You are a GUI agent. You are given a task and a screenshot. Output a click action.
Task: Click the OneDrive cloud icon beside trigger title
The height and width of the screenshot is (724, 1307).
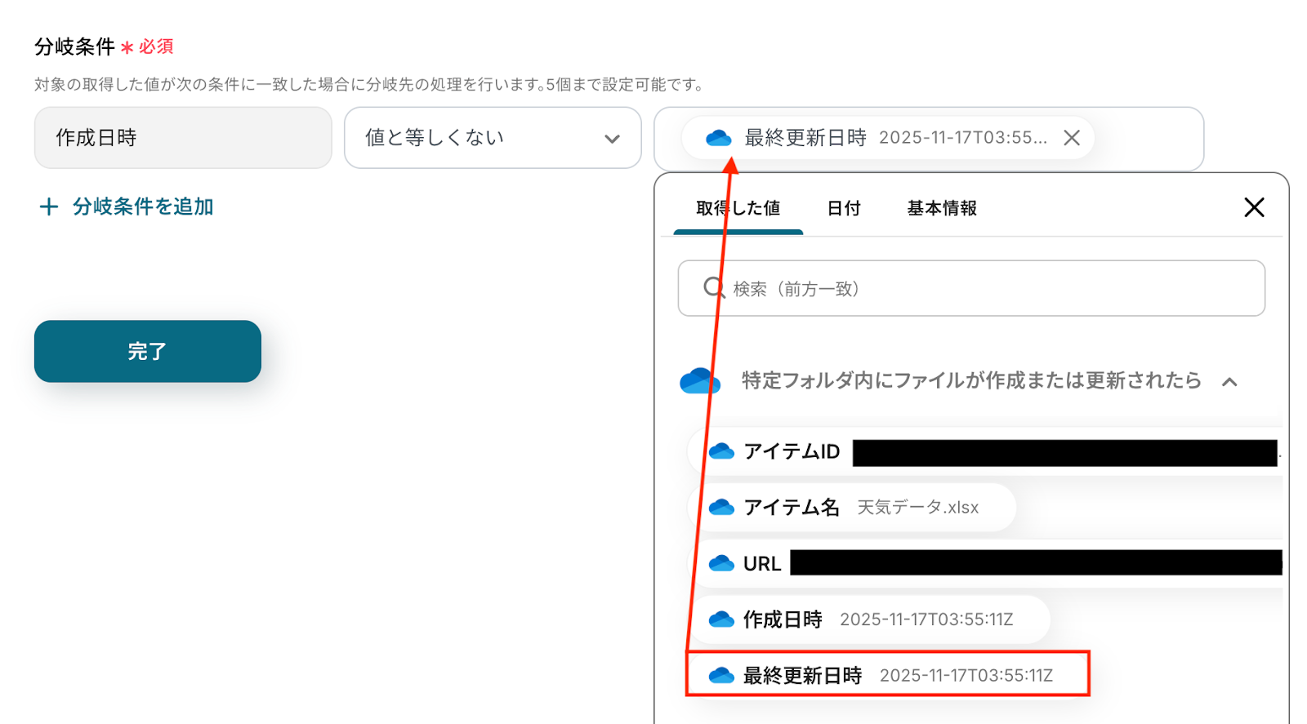click(699, 380)
